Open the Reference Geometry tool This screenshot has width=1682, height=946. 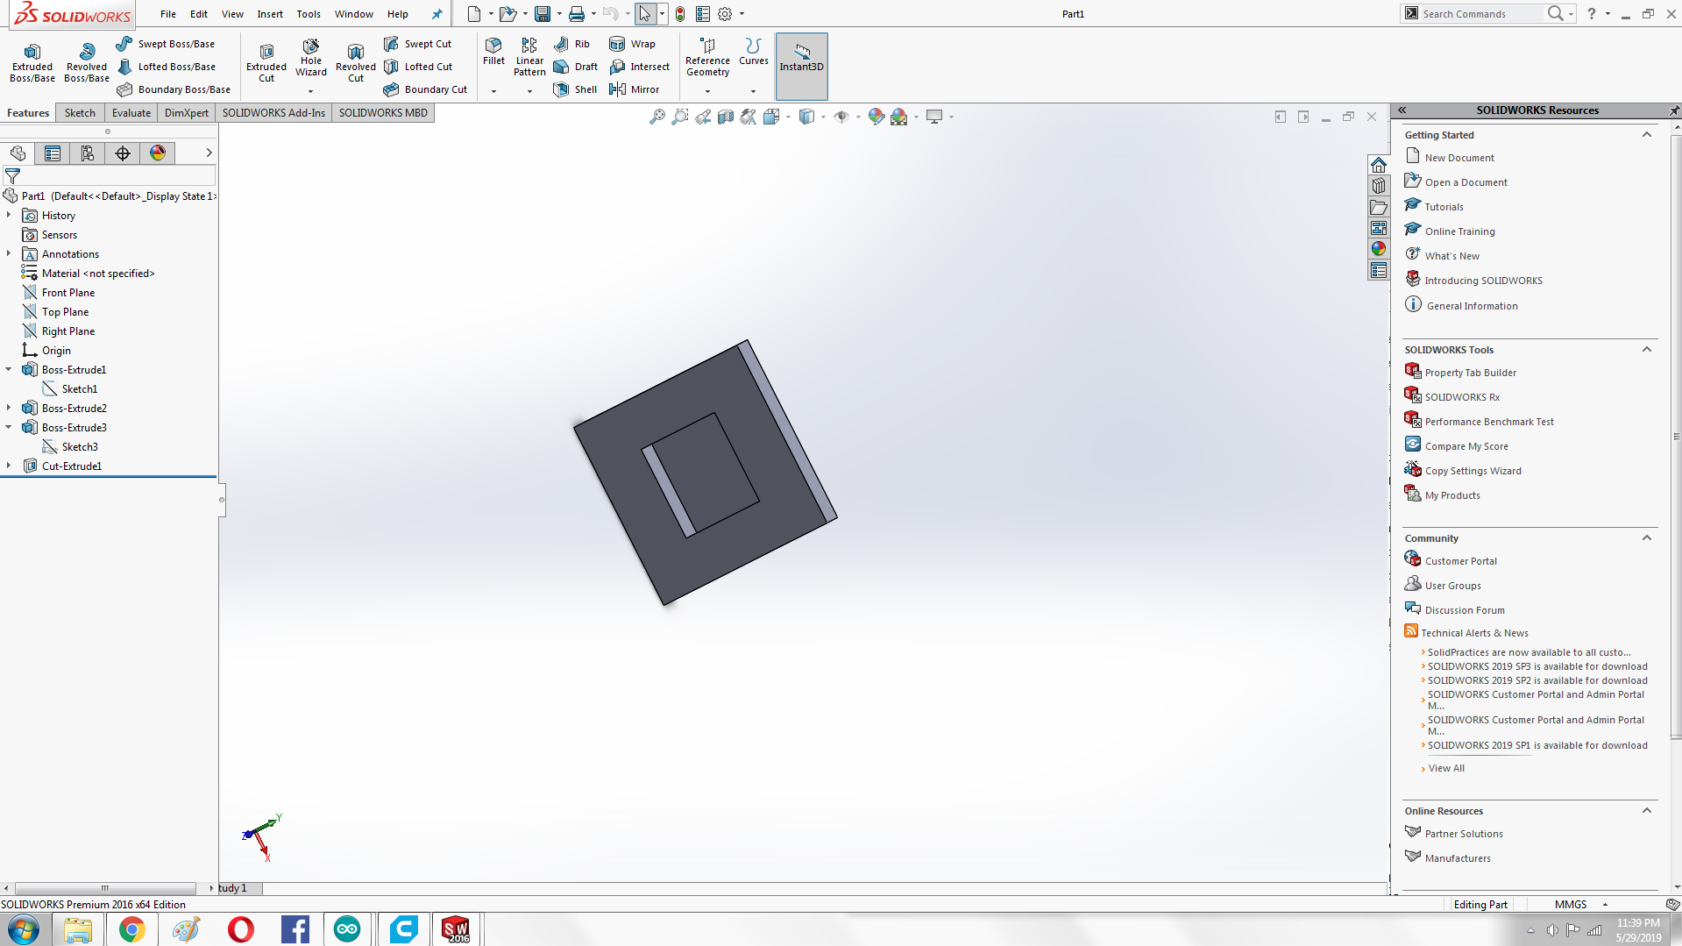pos(707,57)
